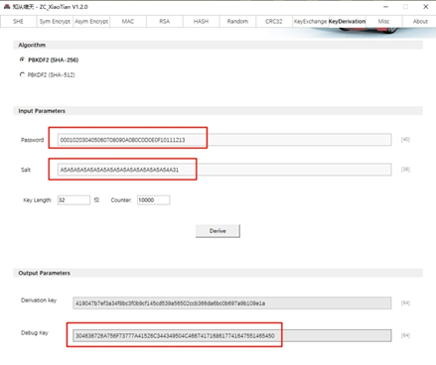
Task: Open the Misc tab
Action: [x=383, y=21]
